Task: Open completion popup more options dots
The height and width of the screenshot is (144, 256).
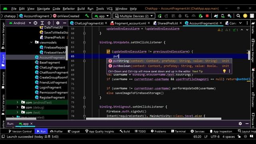Action: tap(229, 71)
